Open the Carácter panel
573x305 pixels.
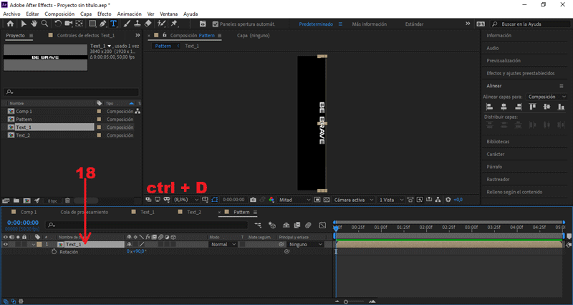click(x=496, y=154)
